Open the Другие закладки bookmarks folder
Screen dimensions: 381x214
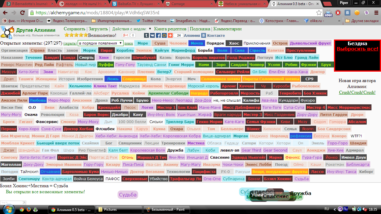362,21
